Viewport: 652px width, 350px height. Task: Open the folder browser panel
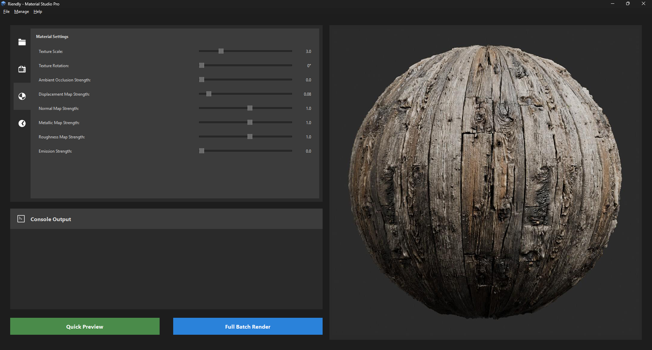click(x=22, y=42)
